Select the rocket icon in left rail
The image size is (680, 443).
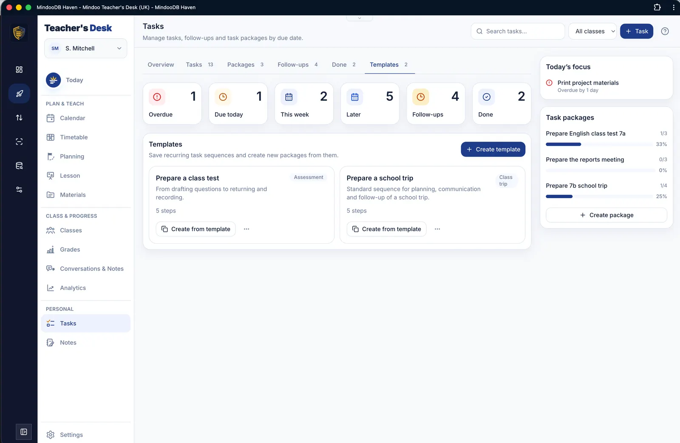click(19, 94)
